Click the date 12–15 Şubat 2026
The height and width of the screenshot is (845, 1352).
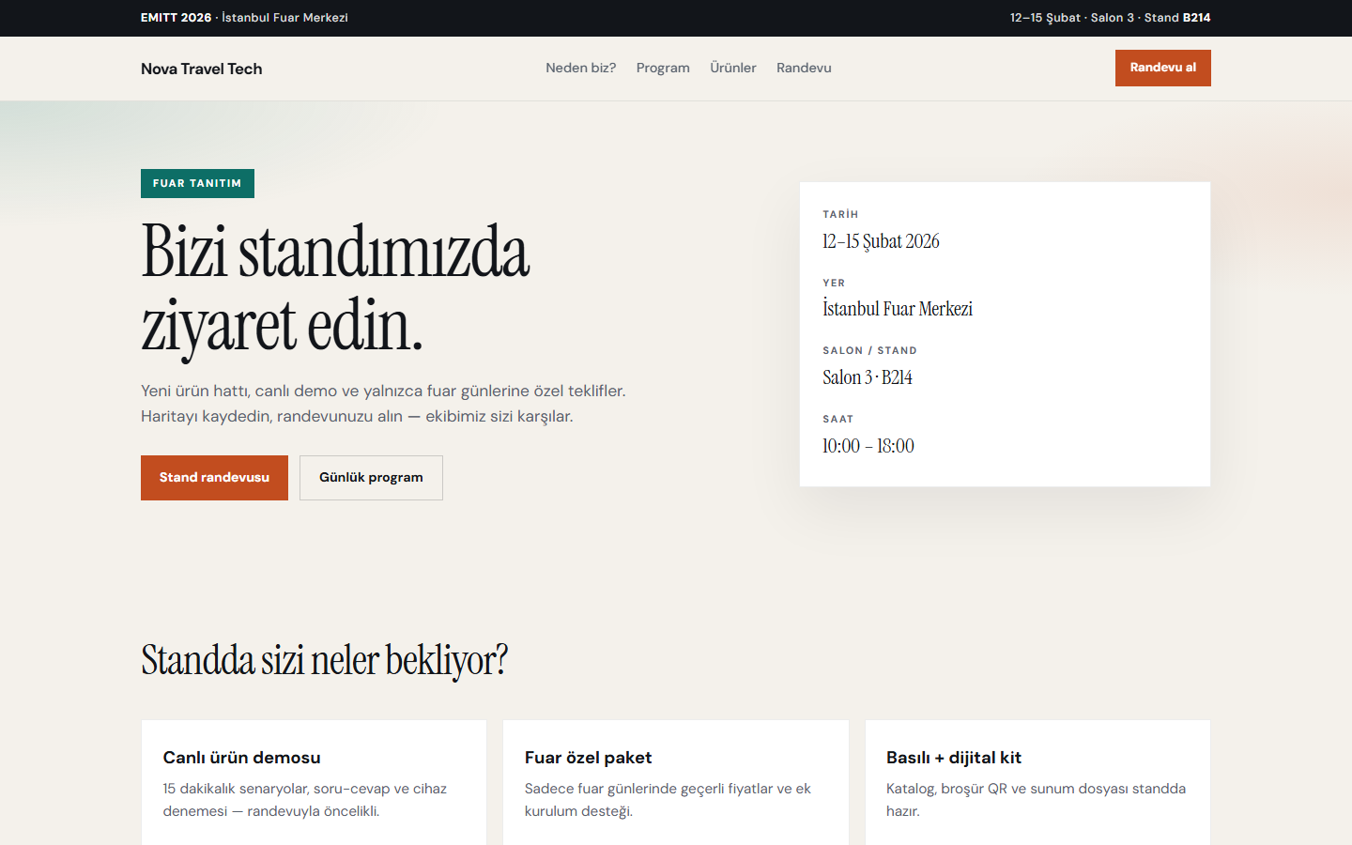click(x=881, y=241)
